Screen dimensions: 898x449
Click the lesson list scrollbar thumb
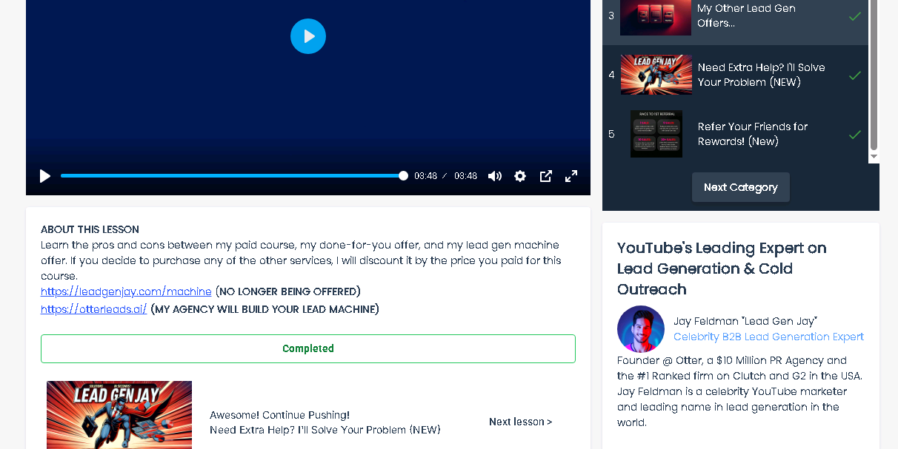click(874, 74)
